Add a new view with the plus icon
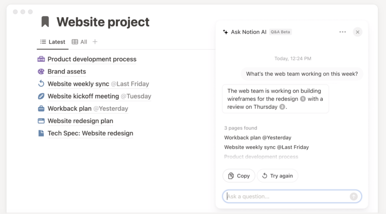 tap(95, 42)
